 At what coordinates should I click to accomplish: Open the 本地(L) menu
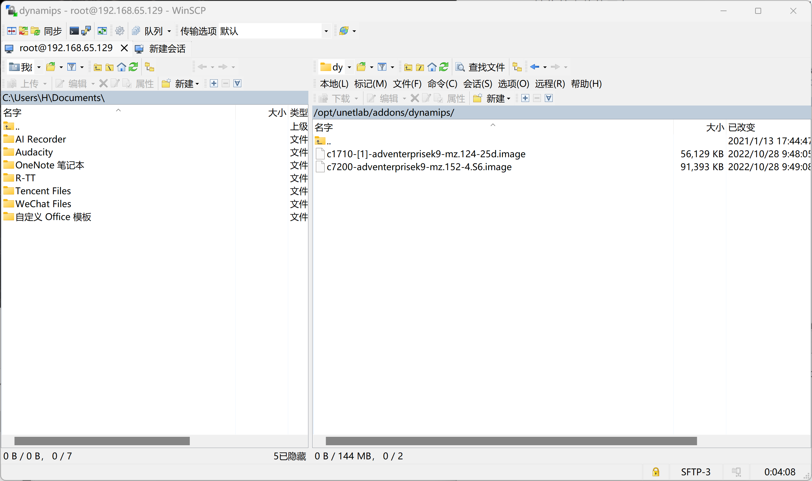[x=334, y=84]
